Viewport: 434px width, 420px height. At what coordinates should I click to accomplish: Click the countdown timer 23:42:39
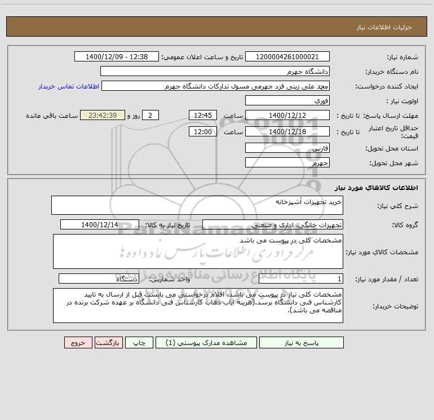(103, 115)
